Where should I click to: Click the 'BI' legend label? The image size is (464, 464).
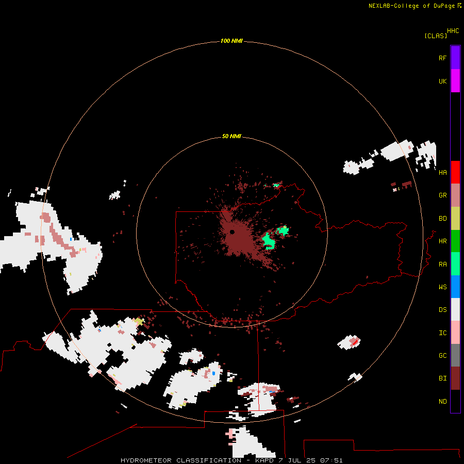tap(442, 378)
